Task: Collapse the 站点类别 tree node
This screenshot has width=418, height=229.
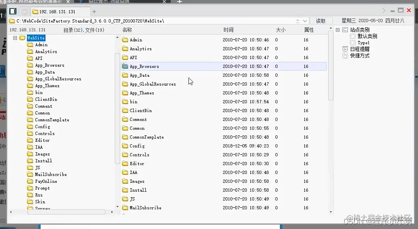Action: [337, 30]
